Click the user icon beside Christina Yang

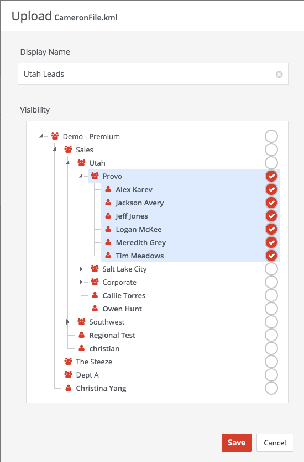(69, 388)
